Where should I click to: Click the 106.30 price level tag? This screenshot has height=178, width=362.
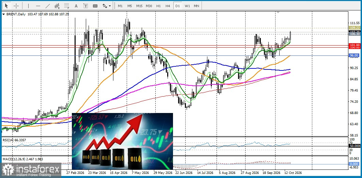pos(355,34)
